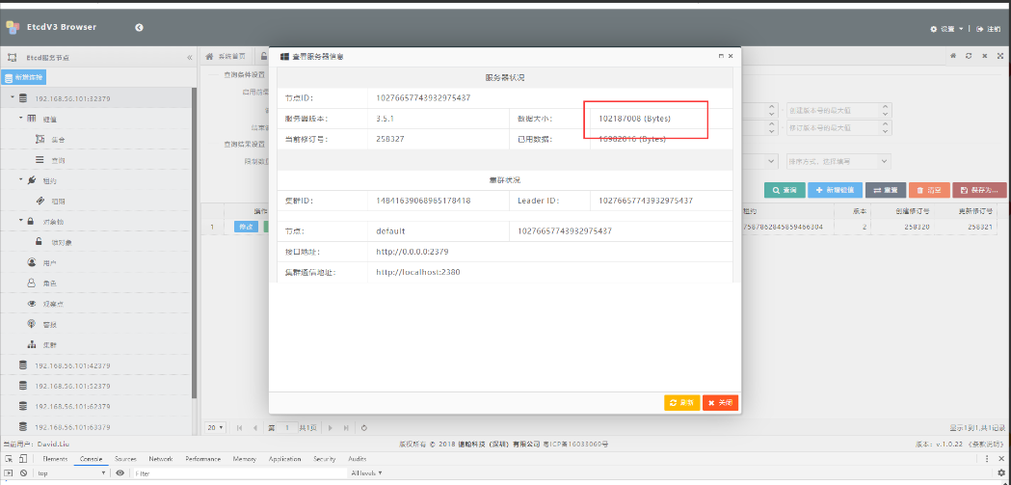Click the create-version maximum value spinner arrows
Screen dimensions: 1011x485
click(x=886, y=110)
